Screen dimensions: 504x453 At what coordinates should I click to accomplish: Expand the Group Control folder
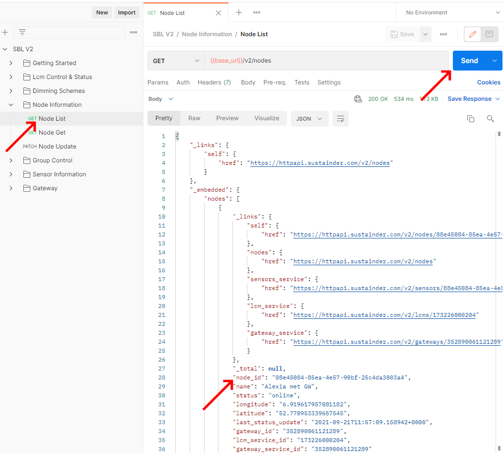click(11, 160)
